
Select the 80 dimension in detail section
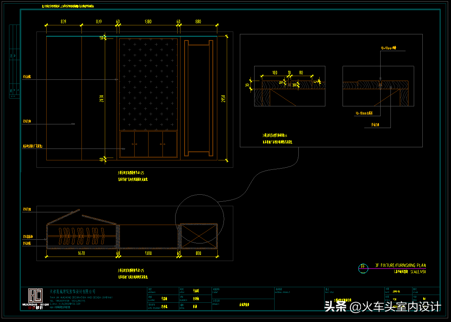pyautogui.click(x=301, y=73)
